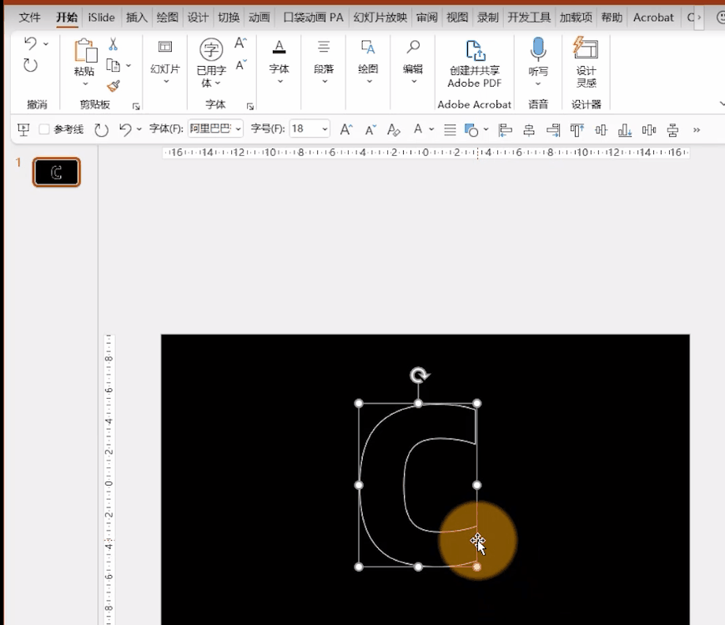Viewport: 725px width, 625px height.
Task: Increase font size in quick toolbar
Action: (x=346, y=129)
